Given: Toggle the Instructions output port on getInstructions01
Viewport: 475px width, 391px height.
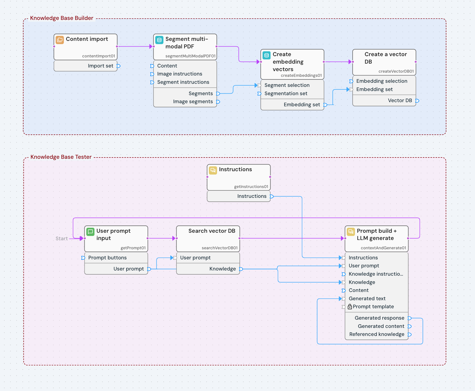Looking at the screenshot, I should pyautogui.click(x=271, y=196).
